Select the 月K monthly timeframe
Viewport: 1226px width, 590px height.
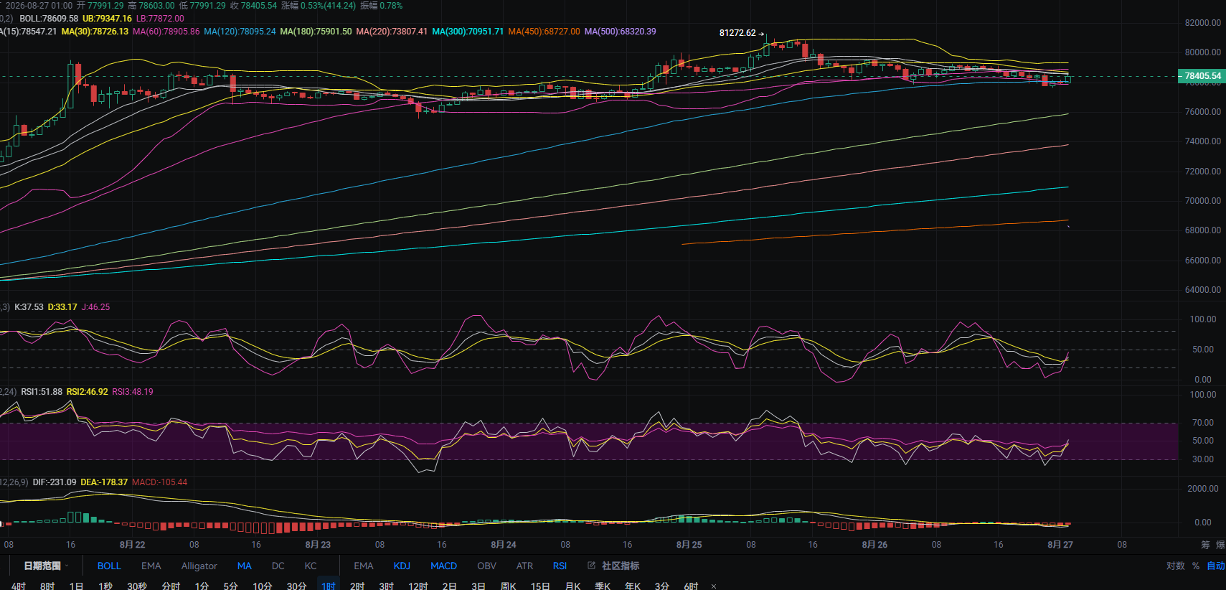point(572,586)
